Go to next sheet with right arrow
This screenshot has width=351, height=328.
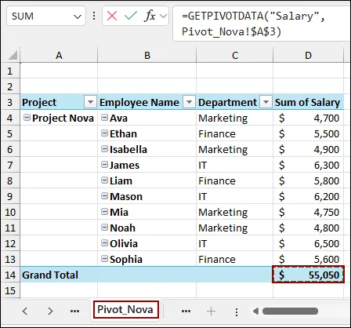click(x=50, y=311)
